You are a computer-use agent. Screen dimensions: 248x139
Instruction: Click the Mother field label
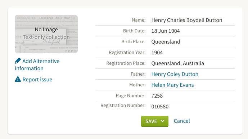coord(137,85)
